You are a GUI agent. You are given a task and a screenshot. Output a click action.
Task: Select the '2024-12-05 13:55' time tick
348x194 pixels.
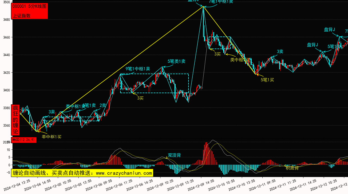pyautogui.click(x=78, y=185)
